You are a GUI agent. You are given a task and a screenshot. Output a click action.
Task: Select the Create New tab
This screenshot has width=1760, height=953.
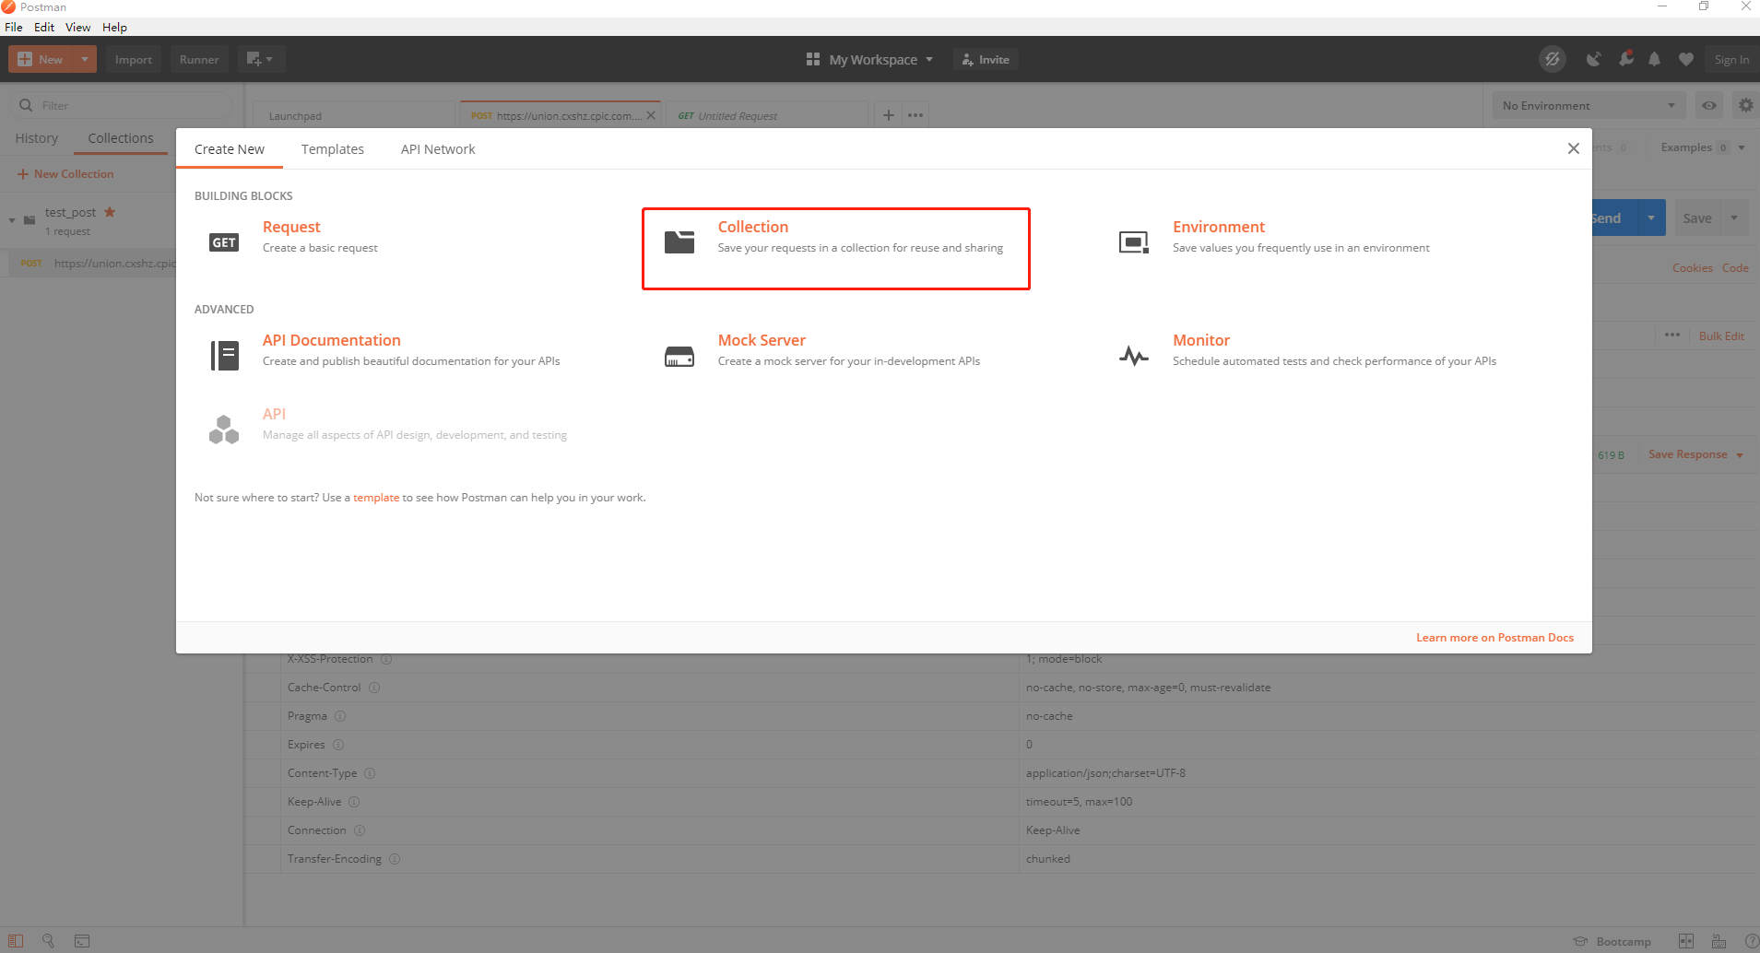click(x=230, y=149)
